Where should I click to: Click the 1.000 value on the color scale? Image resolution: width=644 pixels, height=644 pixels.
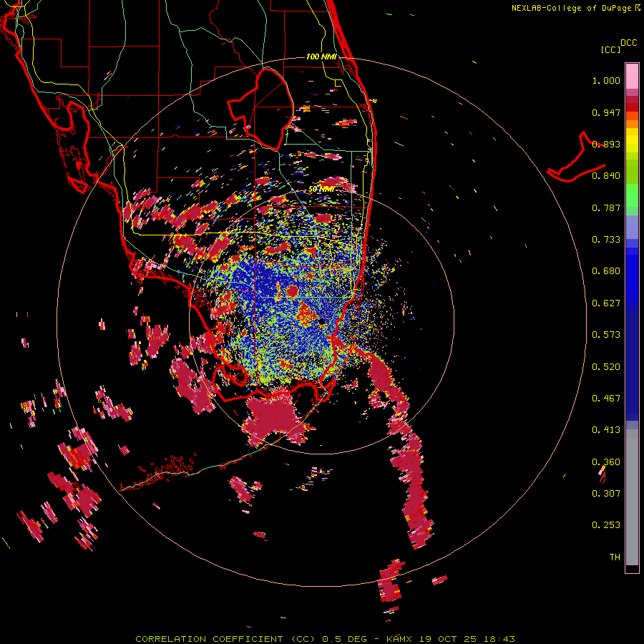coord(606,80)
